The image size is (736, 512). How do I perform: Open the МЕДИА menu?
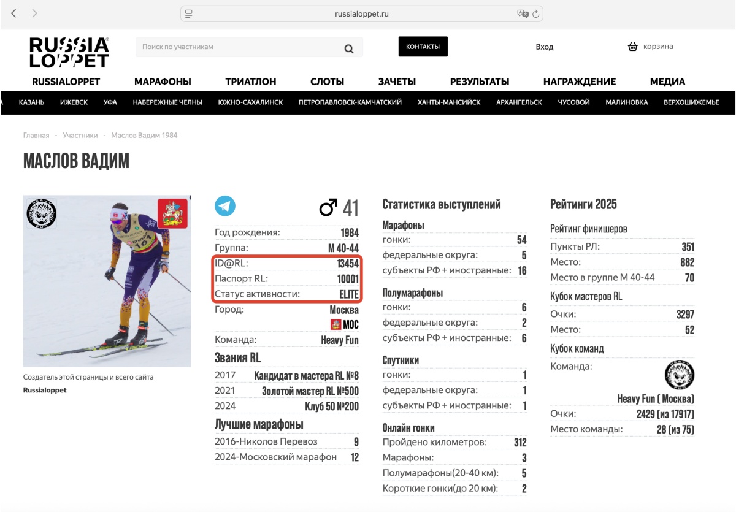point(668,82)
